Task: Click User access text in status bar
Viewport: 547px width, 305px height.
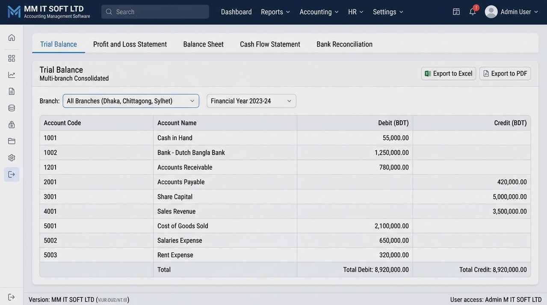Action: 496,300
